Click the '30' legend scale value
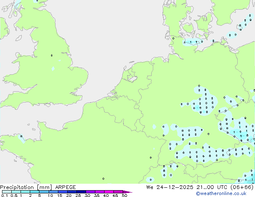This screenshot has height=197, width=255. click(x=87, y=195)
